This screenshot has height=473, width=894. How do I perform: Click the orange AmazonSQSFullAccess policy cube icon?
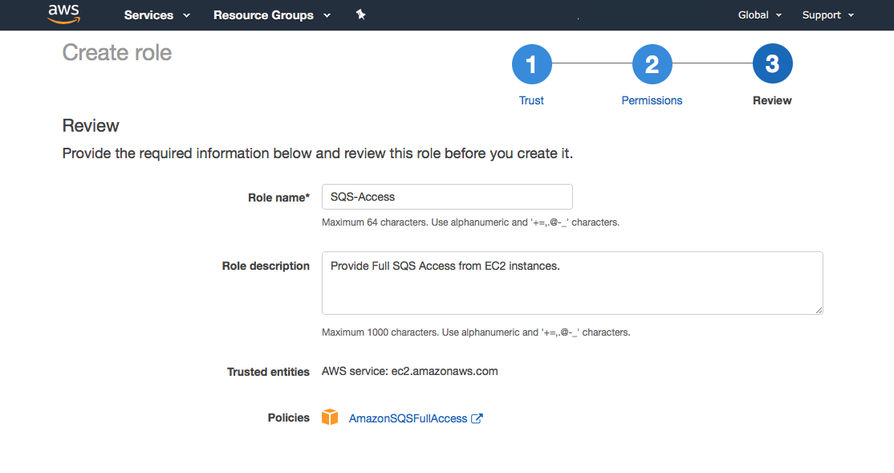pos(330,417)
